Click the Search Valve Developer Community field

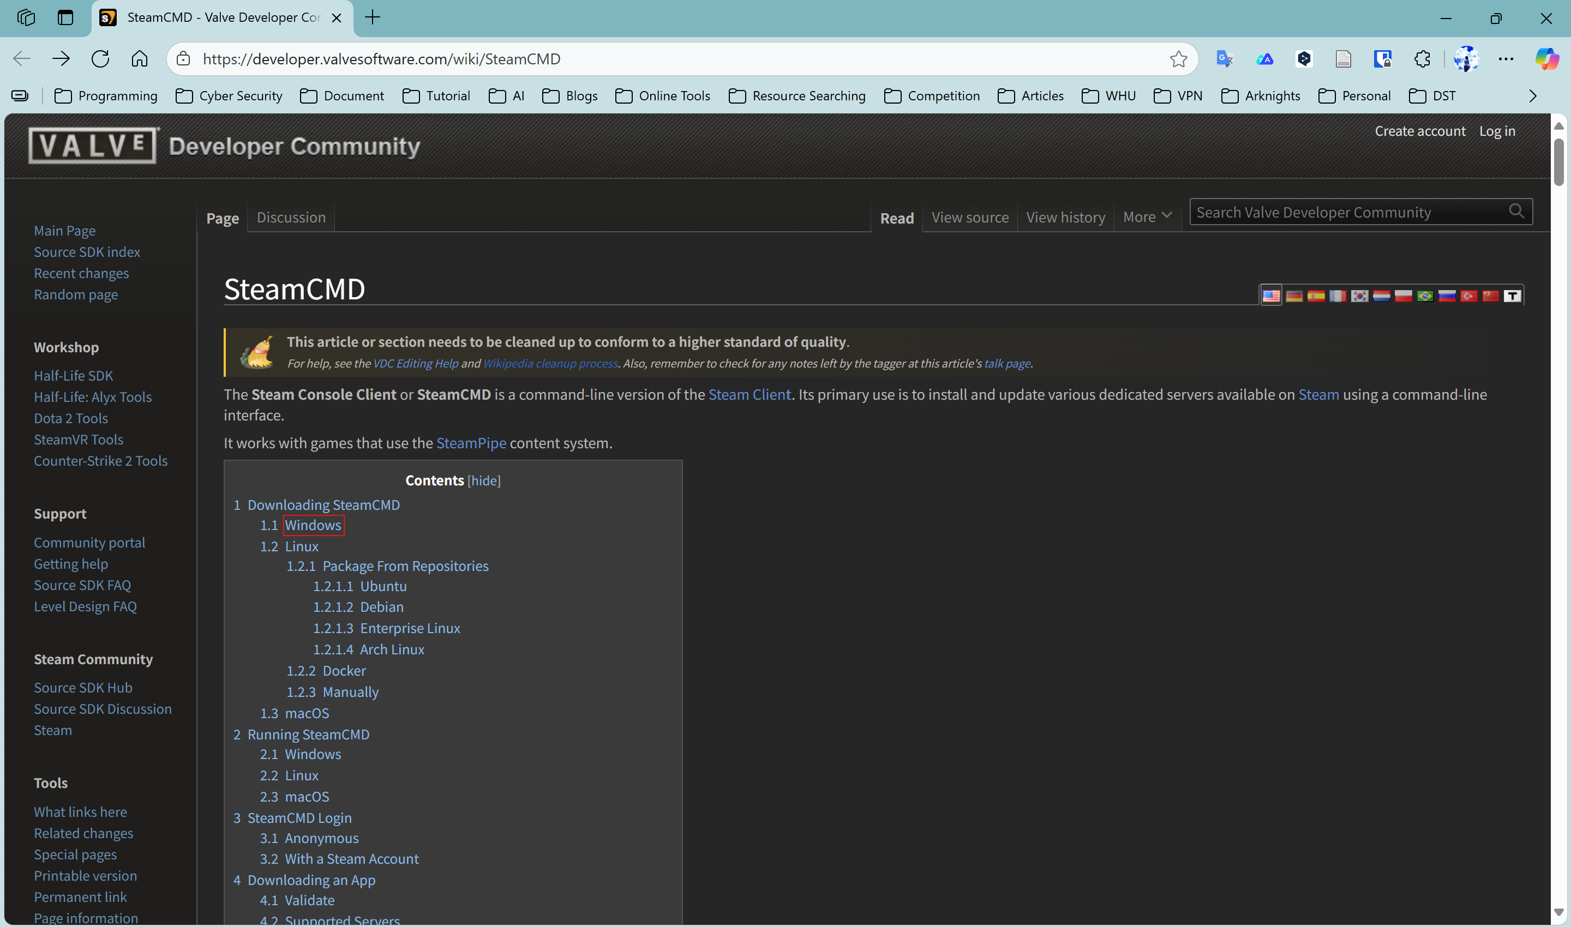point(1344,212)
